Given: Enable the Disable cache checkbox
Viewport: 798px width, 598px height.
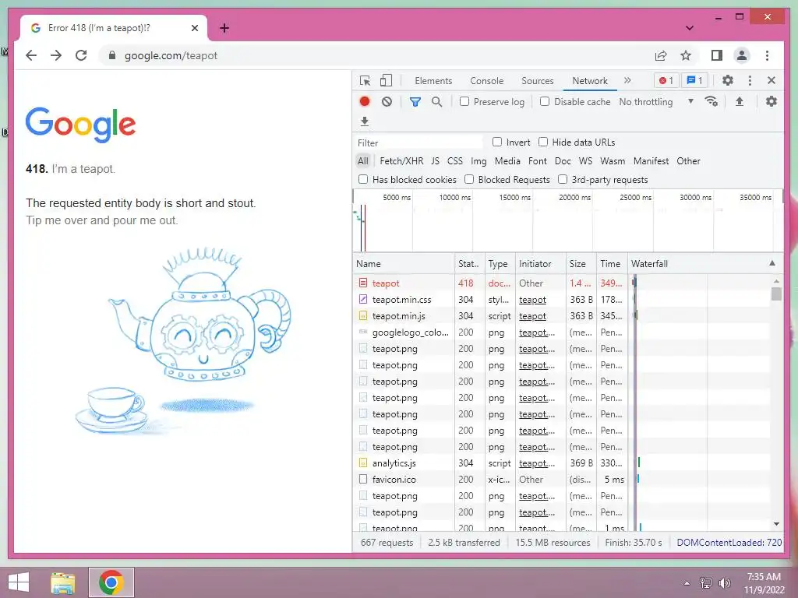Looking at the screenshot, I should point(545,101).
